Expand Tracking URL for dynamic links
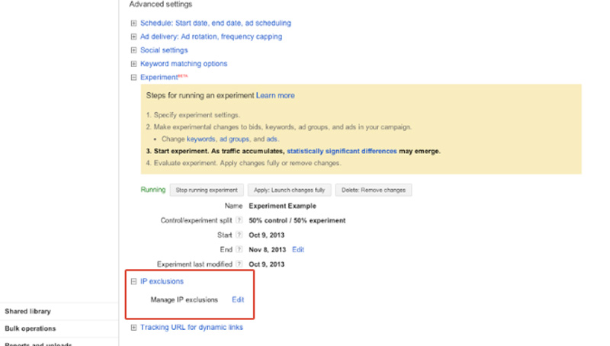 (134, 328)
